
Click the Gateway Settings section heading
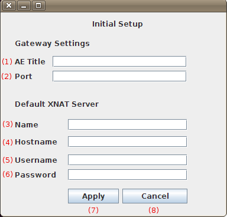[52, 44]
